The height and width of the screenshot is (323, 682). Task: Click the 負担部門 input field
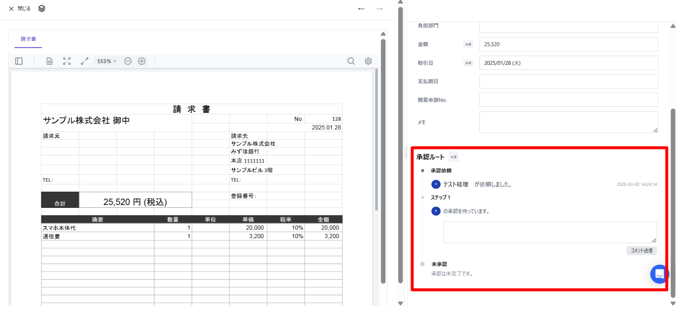[x=569, y=27]
